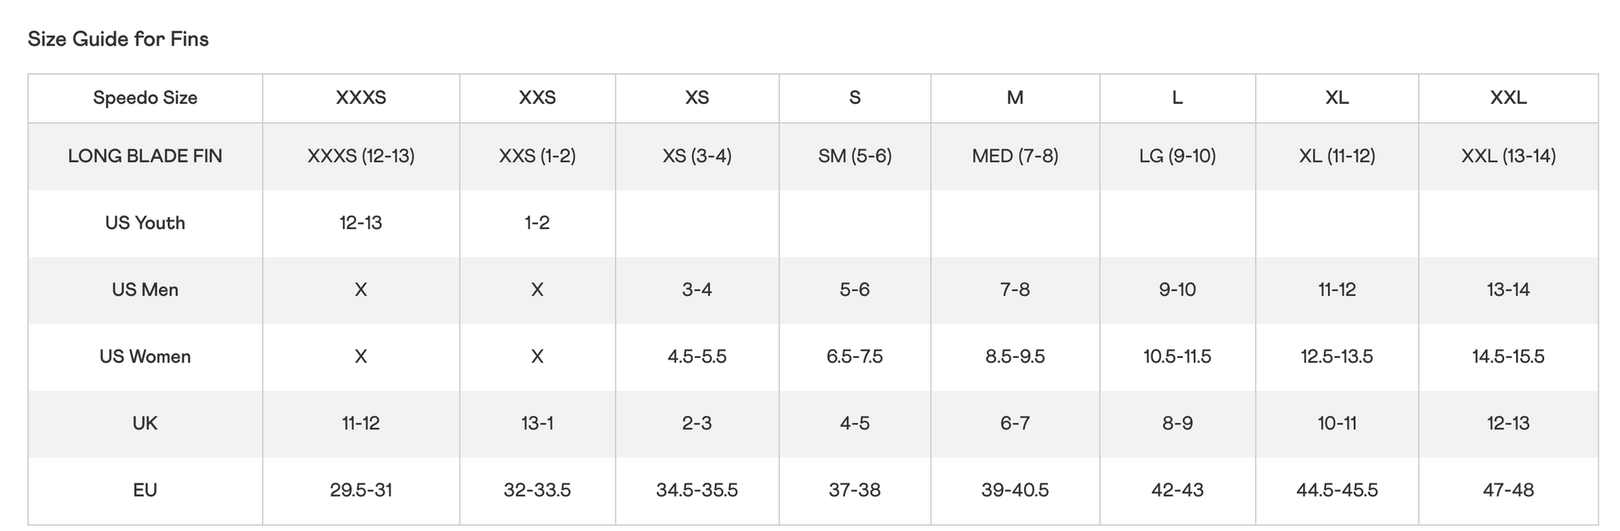
Task: Select the "LONG BLADE FIN" row label
Action: (145, 156)
